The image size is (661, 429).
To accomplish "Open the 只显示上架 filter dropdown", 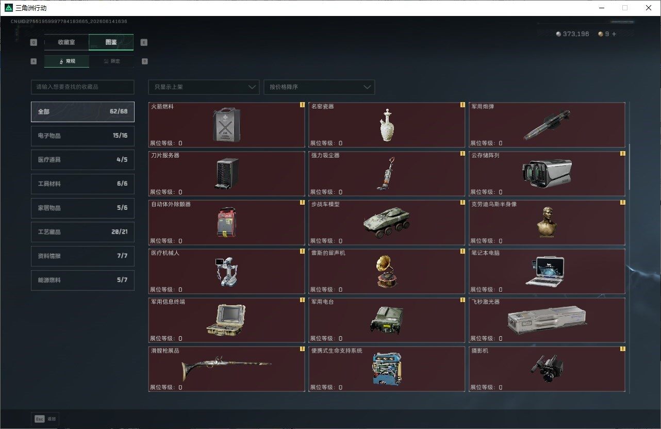I will 204,87.
